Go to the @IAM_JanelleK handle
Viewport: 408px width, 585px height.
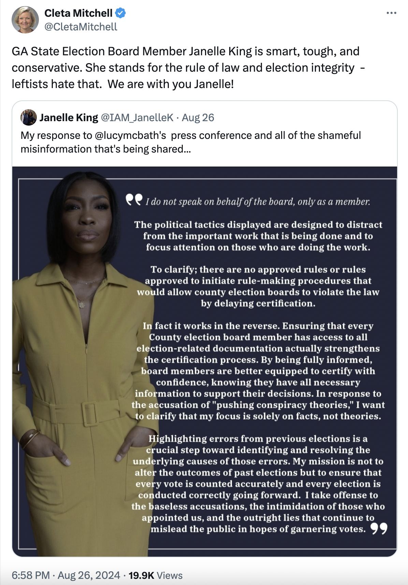pyautogui.click(x=137, y=117)
